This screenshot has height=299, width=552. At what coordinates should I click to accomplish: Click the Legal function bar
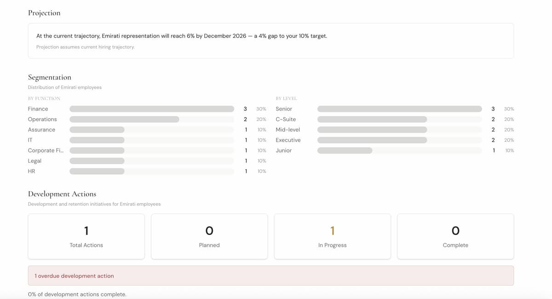coord(152,161)
